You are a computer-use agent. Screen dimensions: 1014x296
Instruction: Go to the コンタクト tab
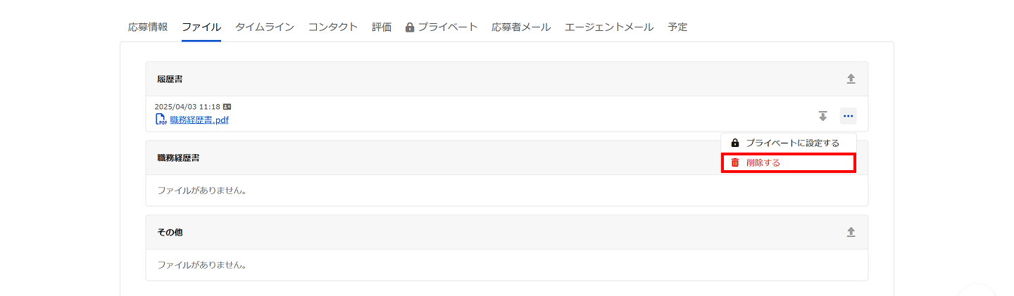click(332, 27)
